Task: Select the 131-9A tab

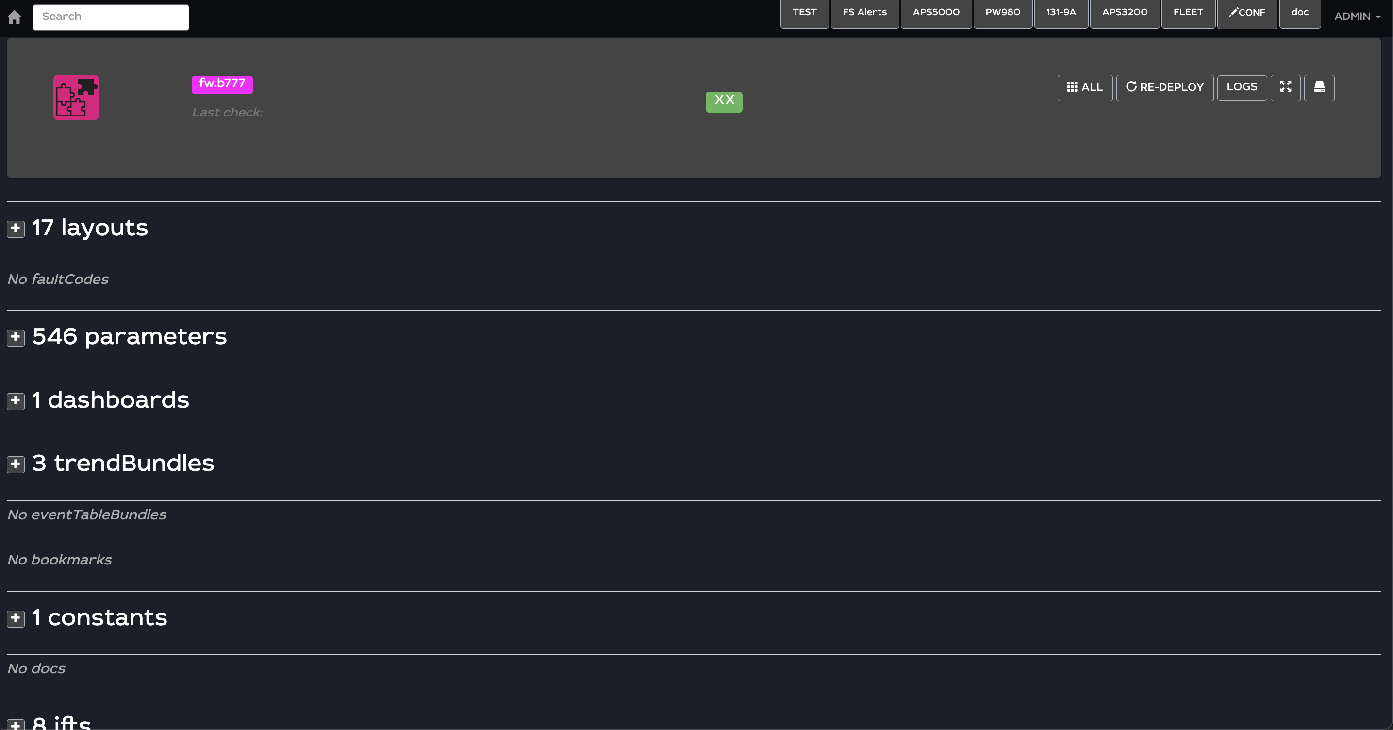Action: tap(1061, 13)
